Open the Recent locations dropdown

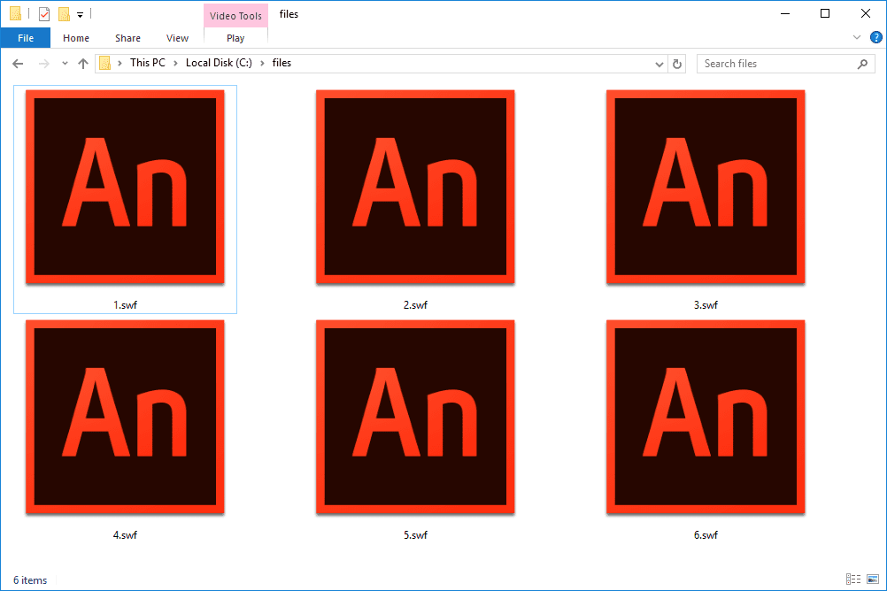(x=65, y=64)
